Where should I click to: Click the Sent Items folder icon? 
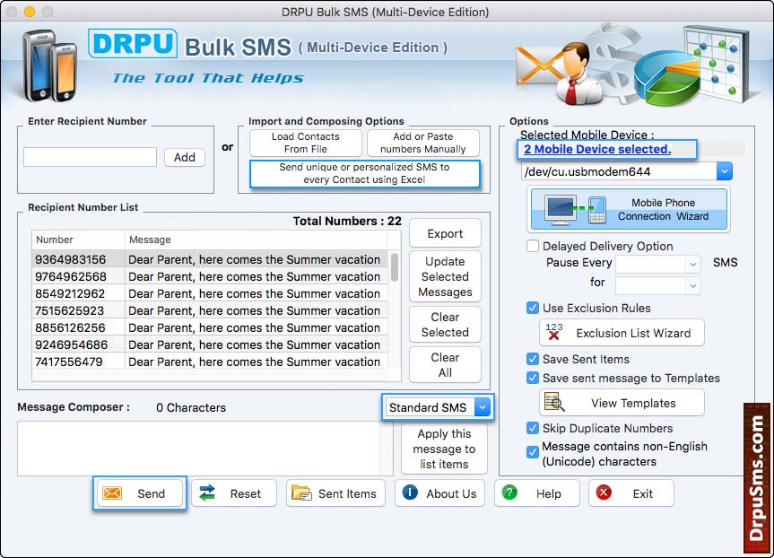301,493
